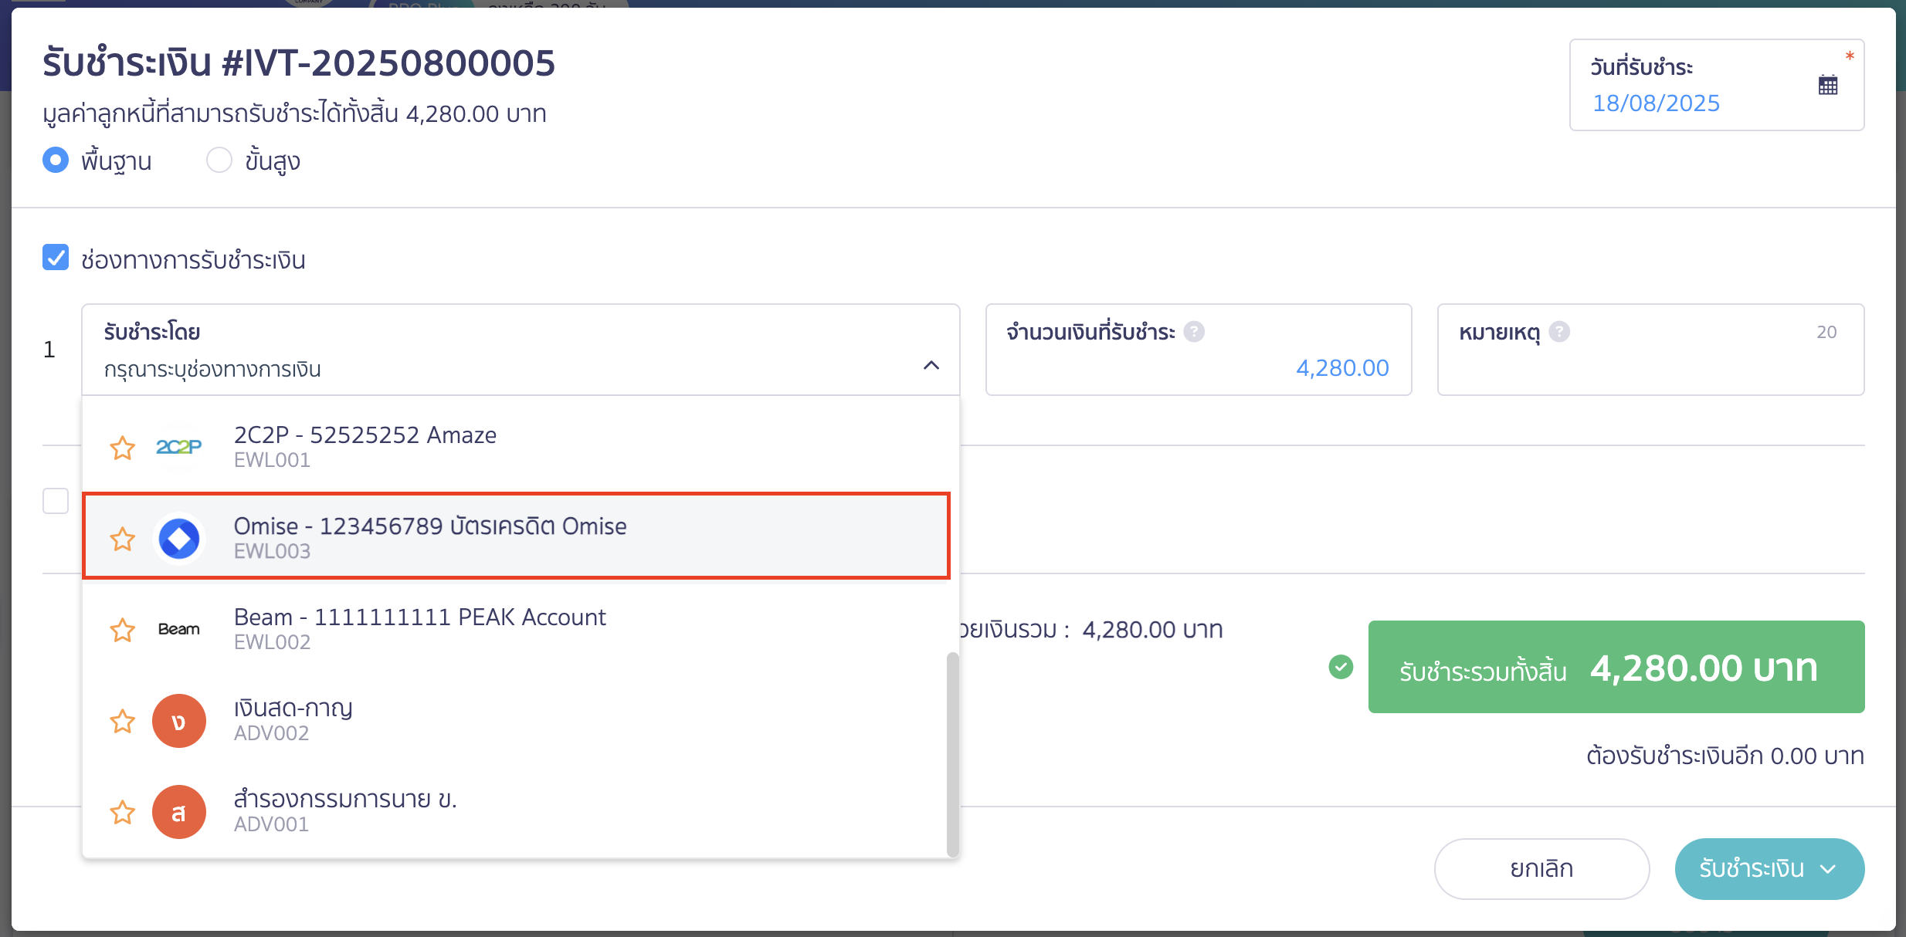Viewport: 1906px width, 937px height.
Task: Click the green รับชำระรวมทั้งสิ้น total banner
Action: click(1616, 667)
